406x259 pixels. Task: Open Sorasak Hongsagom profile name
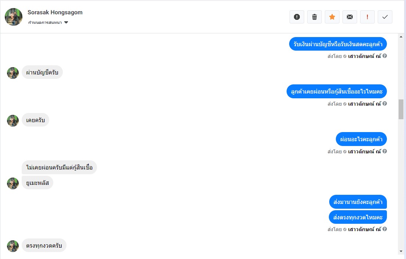tap(55, 12)
